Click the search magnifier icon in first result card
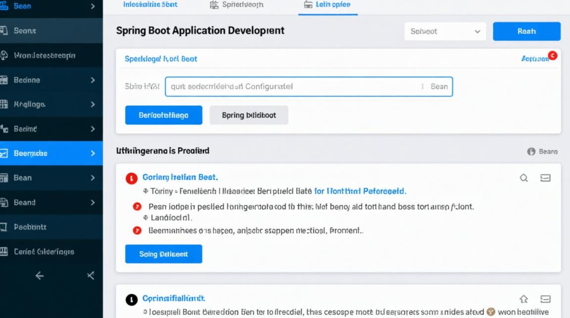Screen dimensions: 570x318 click(524, 178)
